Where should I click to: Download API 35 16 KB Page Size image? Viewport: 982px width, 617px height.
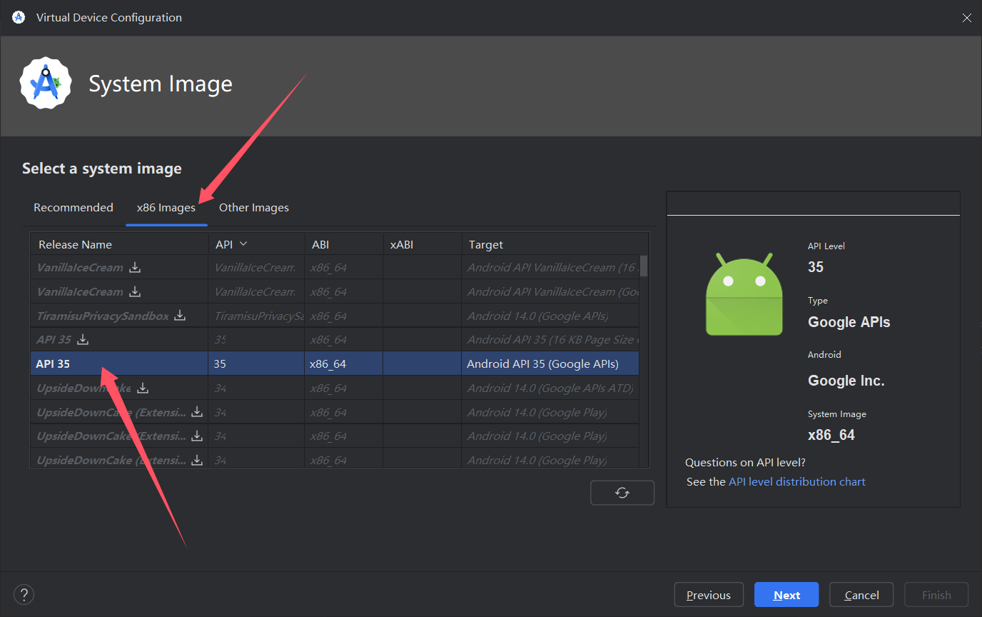[83, 339]
